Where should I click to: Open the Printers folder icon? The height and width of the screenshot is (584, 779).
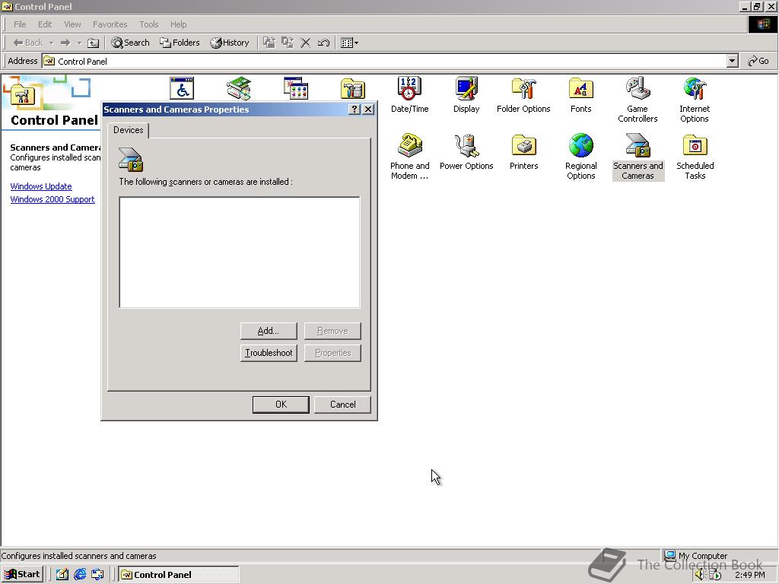pyautogui.click(x=523, y=151)
